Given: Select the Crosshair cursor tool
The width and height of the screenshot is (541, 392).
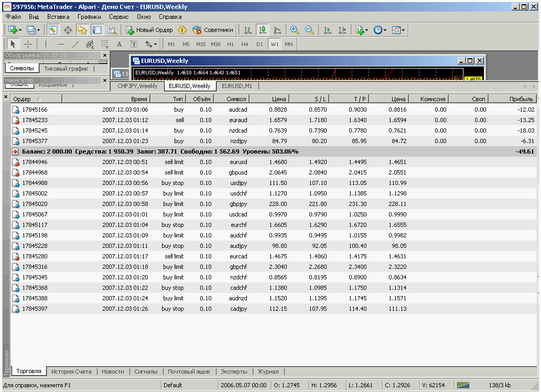Looking at the screenshot, I should [x=28, y=45].
